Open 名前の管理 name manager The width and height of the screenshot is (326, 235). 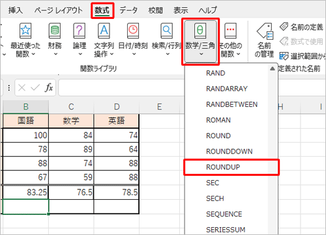[264, 40]
